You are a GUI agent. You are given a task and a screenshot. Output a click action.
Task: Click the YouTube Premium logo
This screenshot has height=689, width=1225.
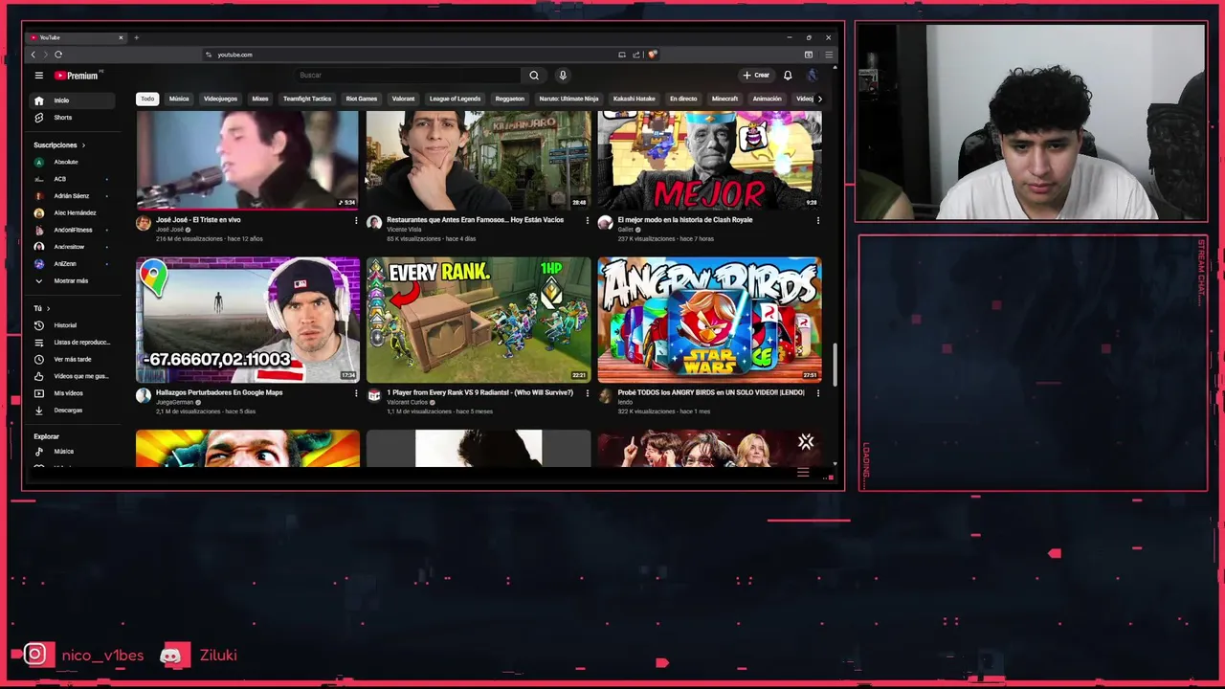coord(78,75)
